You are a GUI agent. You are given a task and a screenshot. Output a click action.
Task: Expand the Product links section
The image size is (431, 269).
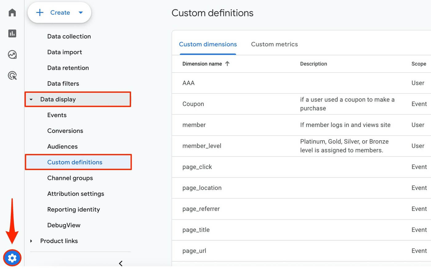point(31,241)
